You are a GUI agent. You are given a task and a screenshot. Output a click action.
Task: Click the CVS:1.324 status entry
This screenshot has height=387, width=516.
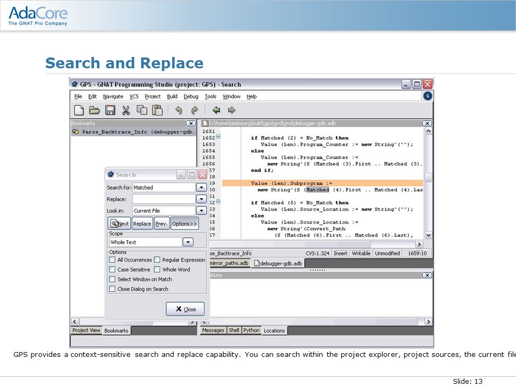pos(317,253)
